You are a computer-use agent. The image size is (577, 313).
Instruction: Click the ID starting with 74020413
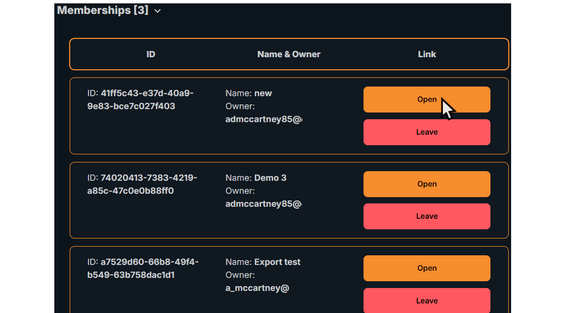(142, 184)
